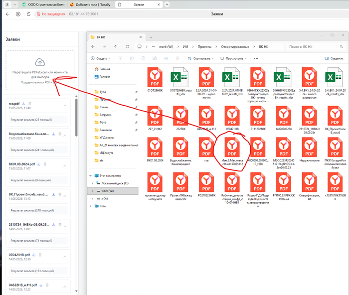Screen dimensions: 349x295
Task: Click the Поиск в: ВК НК search box
Action: pyautogui.click(x=315, y=47)
